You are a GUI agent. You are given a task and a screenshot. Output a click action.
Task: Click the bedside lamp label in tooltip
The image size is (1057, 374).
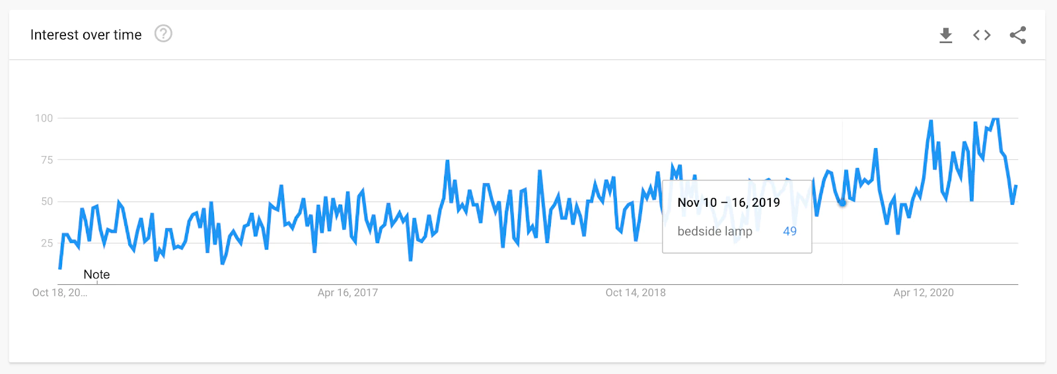pos(715,231)
